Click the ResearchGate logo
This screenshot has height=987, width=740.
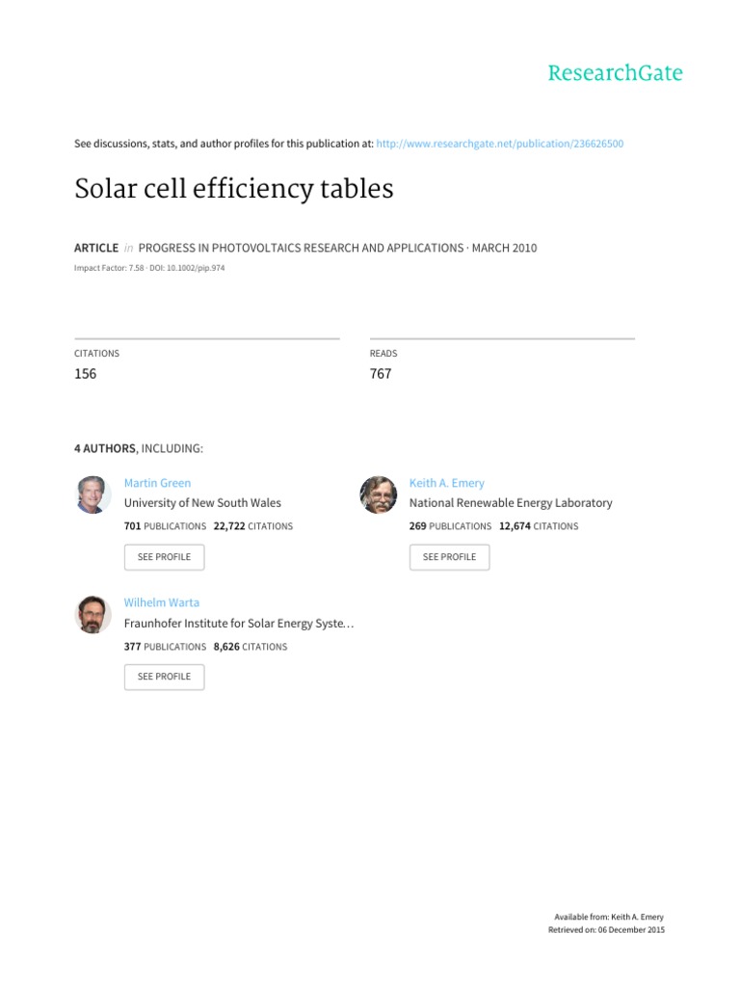click(x=615, y=73)
